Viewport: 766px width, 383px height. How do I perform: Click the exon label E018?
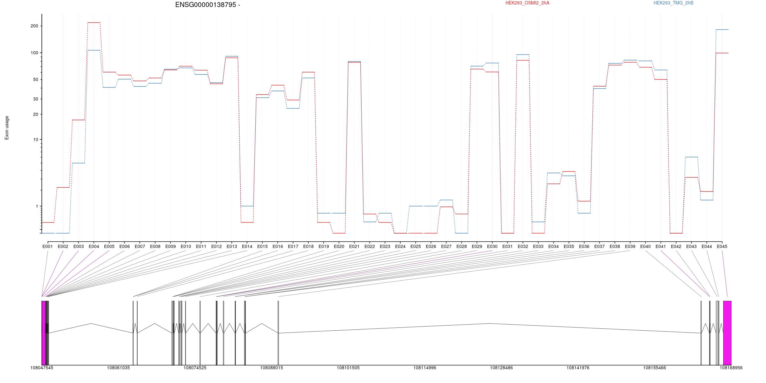(308, 246)
